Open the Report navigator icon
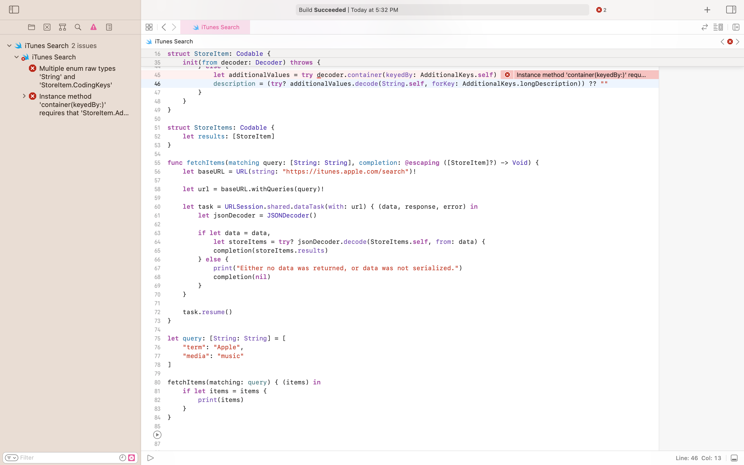Screen dimensions: 744x465 (x=109, y=27)
